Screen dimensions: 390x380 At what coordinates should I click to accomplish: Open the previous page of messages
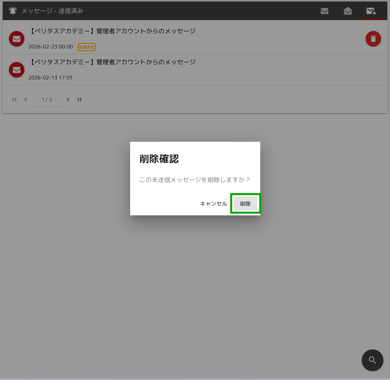pyautogui.click(x=26, y=99)
